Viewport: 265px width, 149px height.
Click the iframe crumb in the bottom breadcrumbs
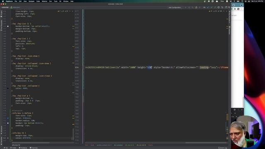150,145
